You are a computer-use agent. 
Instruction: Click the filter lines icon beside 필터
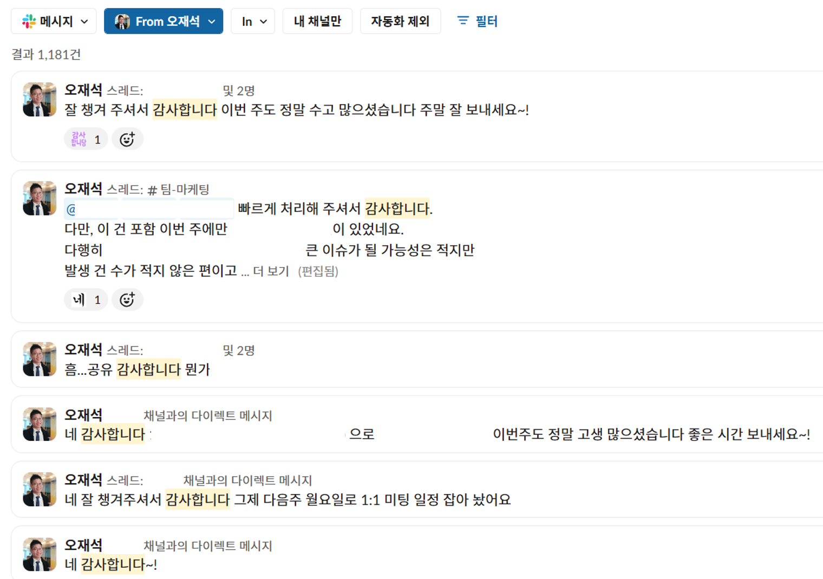pos(463,21)
